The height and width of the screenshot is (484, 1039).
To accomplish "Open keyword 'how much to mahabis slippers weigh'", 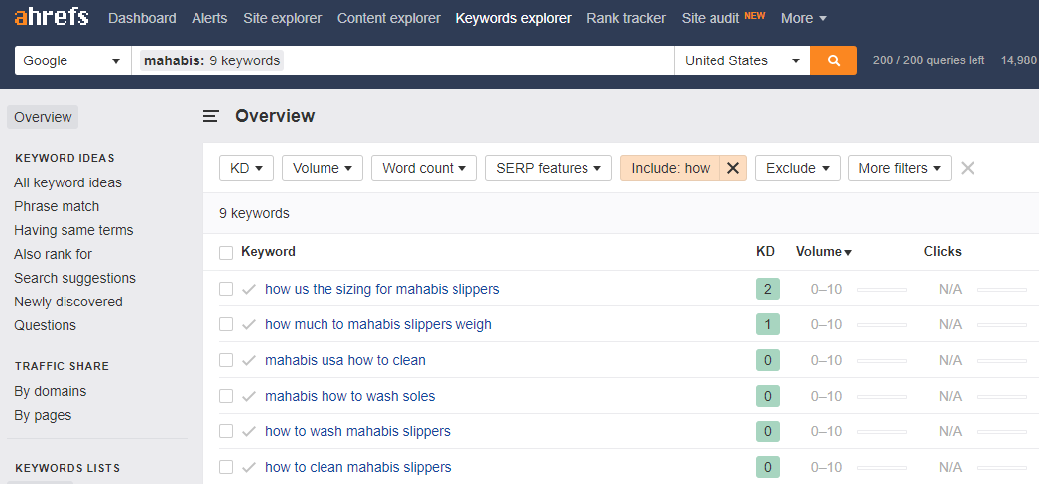I will (x=378, y=324).
